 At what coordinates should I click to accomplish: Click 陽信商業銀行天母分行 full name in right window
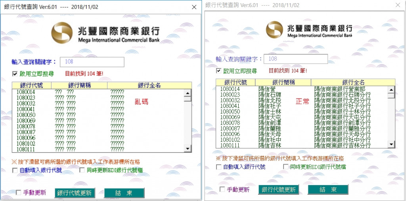[x=342, y=134]
